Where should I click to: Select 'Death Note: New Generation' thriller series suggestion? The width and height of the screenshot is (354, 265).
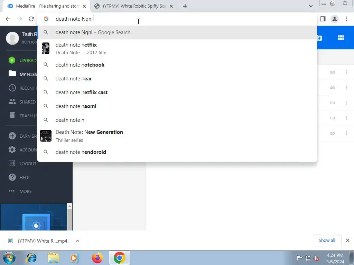click(x=177, y=136)
